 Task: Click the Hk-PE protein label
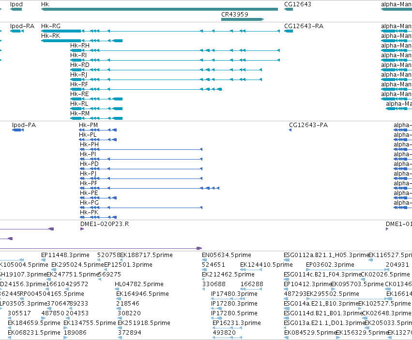click(89, 193)
